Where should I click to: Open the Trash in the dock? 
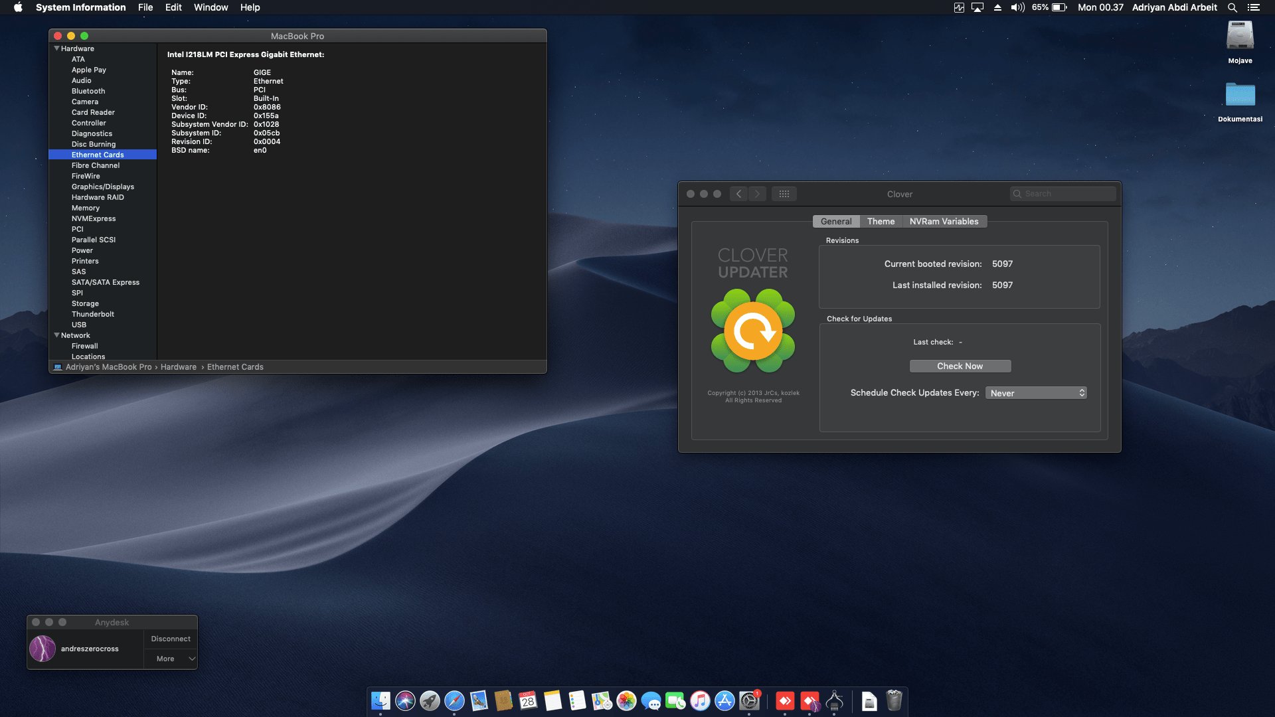(894, 700)
